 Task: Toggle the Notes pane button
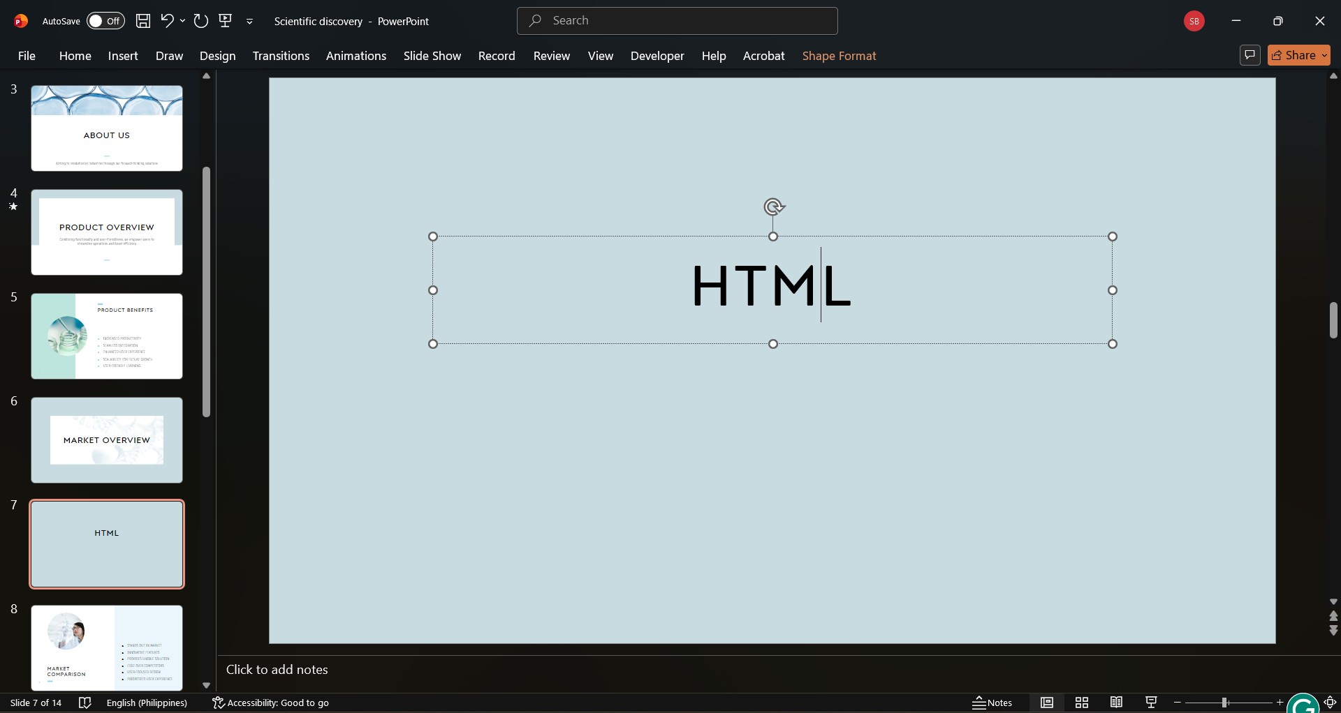pos(992,703)
